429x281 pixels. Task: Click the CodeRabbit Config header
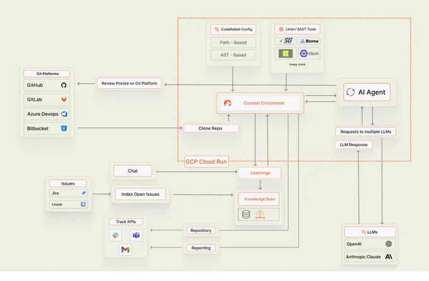pos(233,29)
